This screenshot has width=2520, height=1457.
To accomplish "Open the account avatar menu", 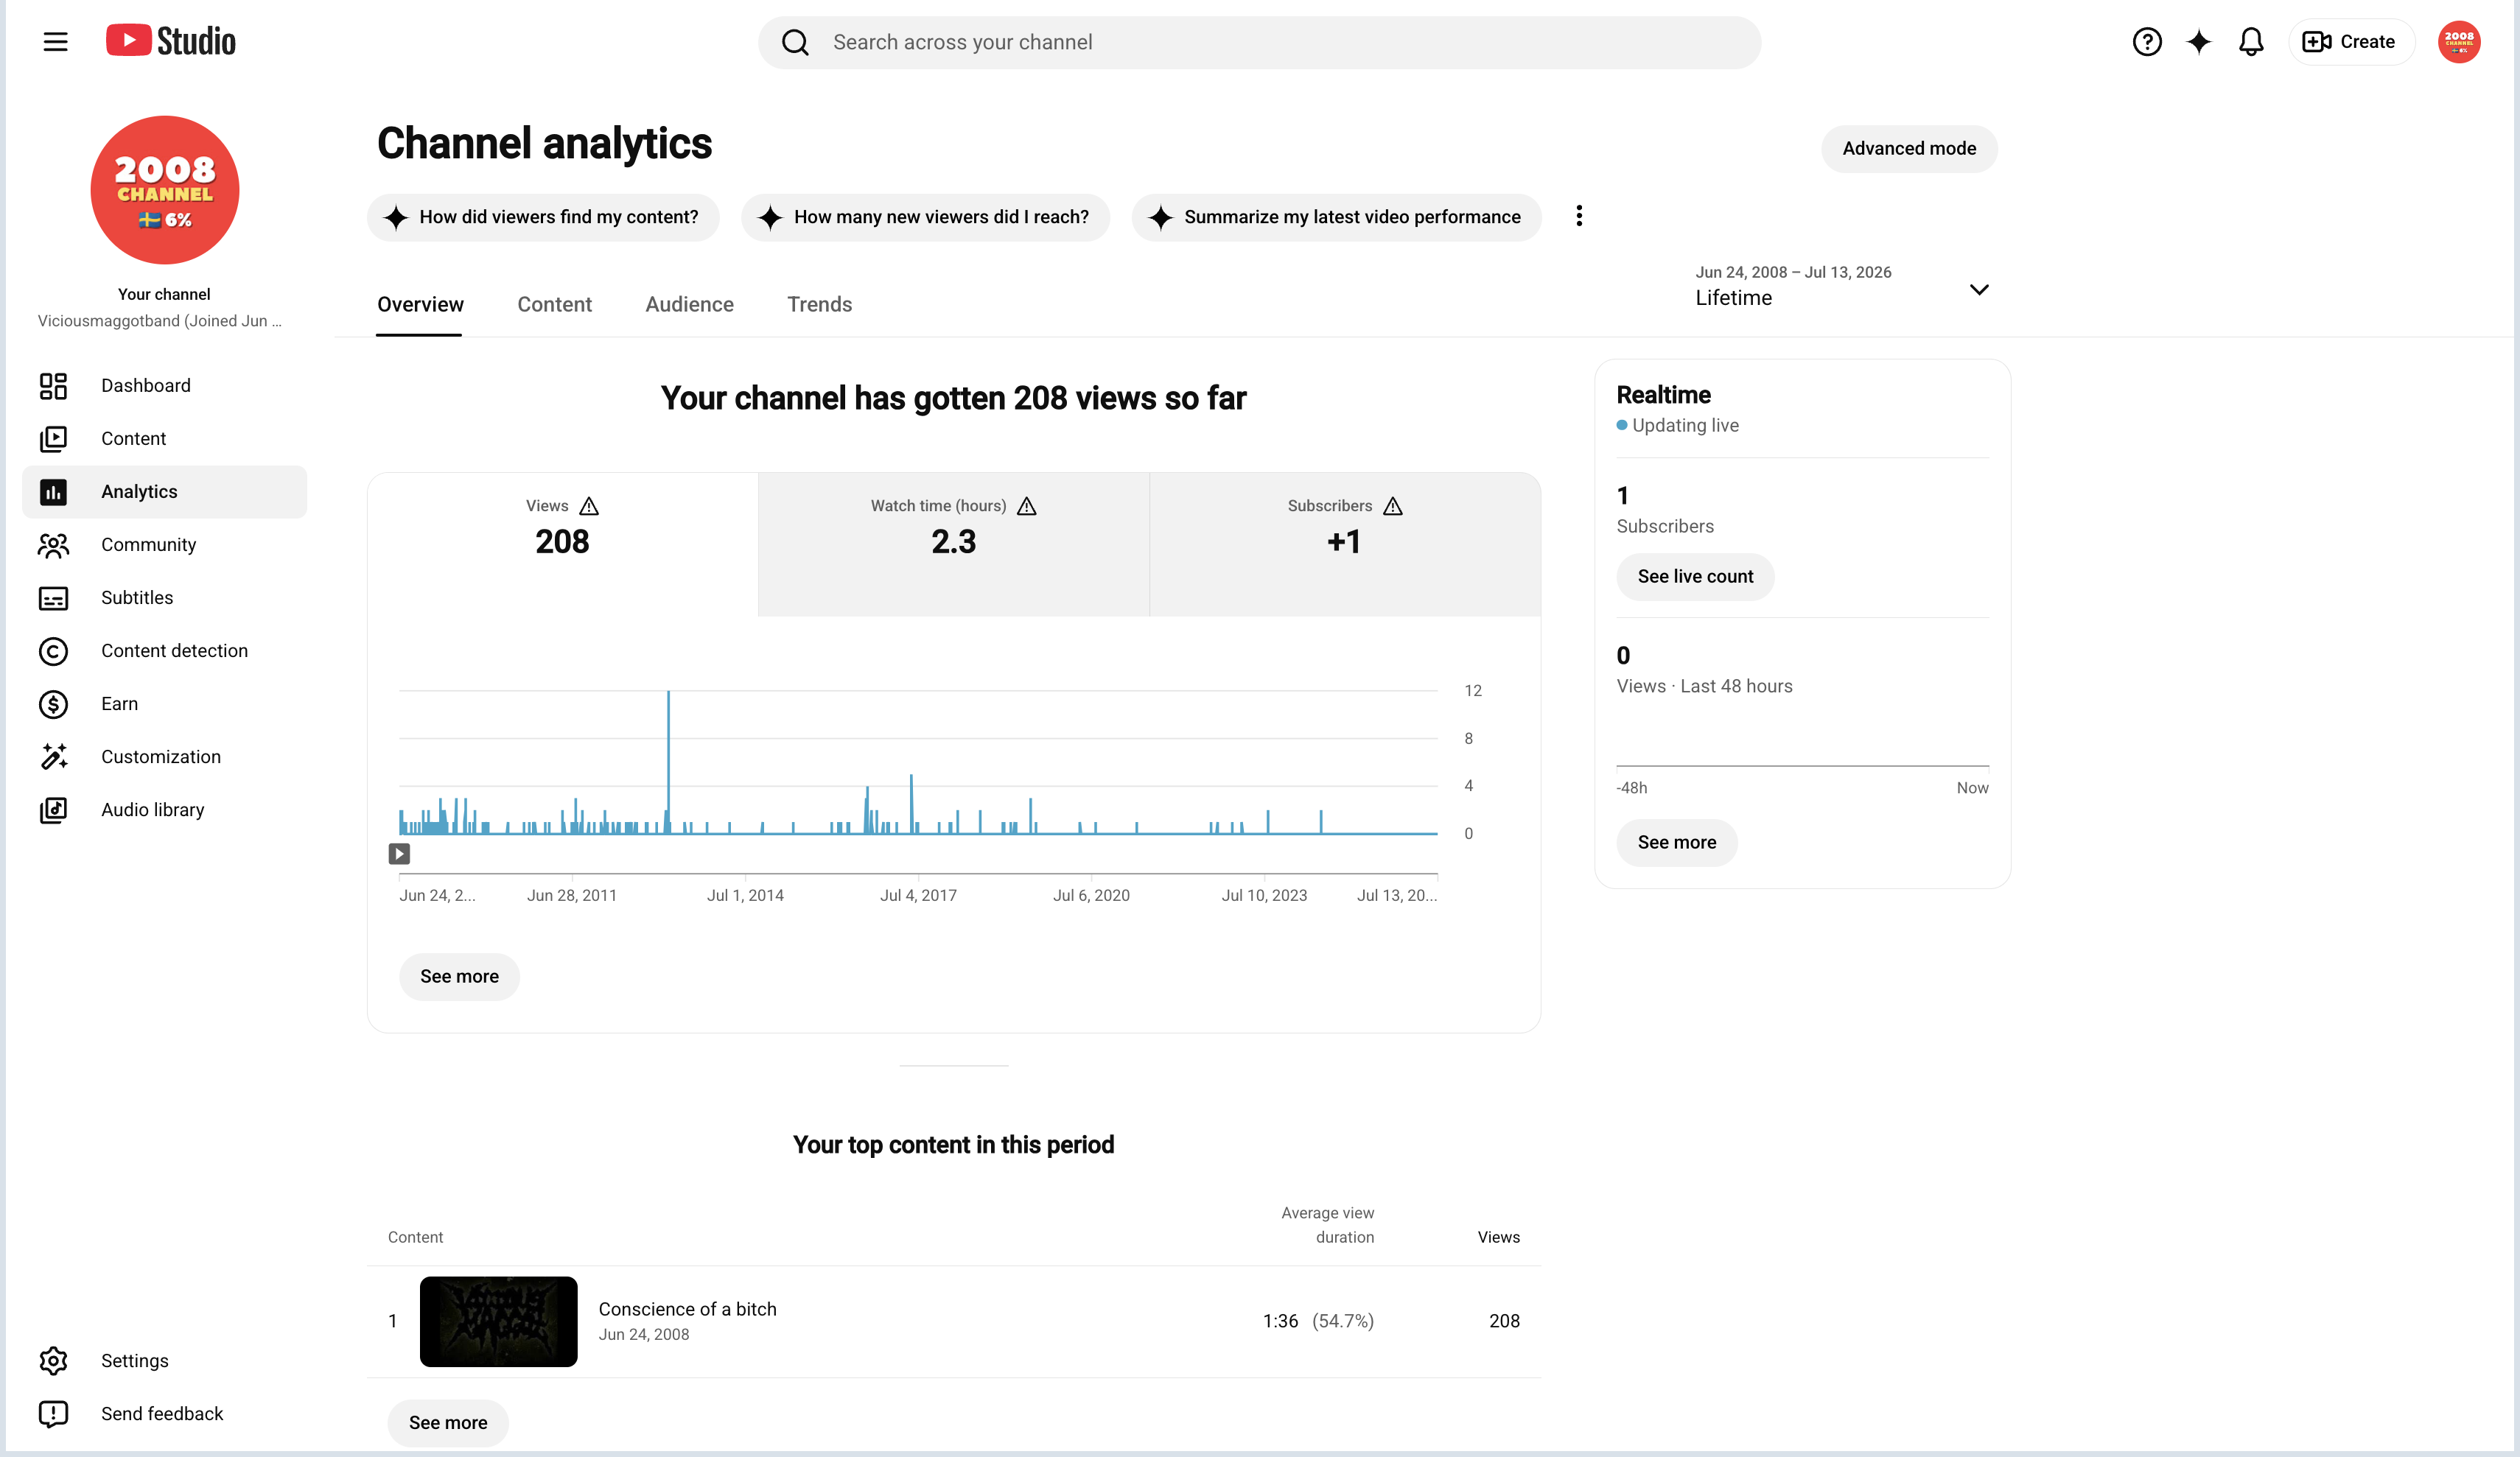I will click(2458, 42).
